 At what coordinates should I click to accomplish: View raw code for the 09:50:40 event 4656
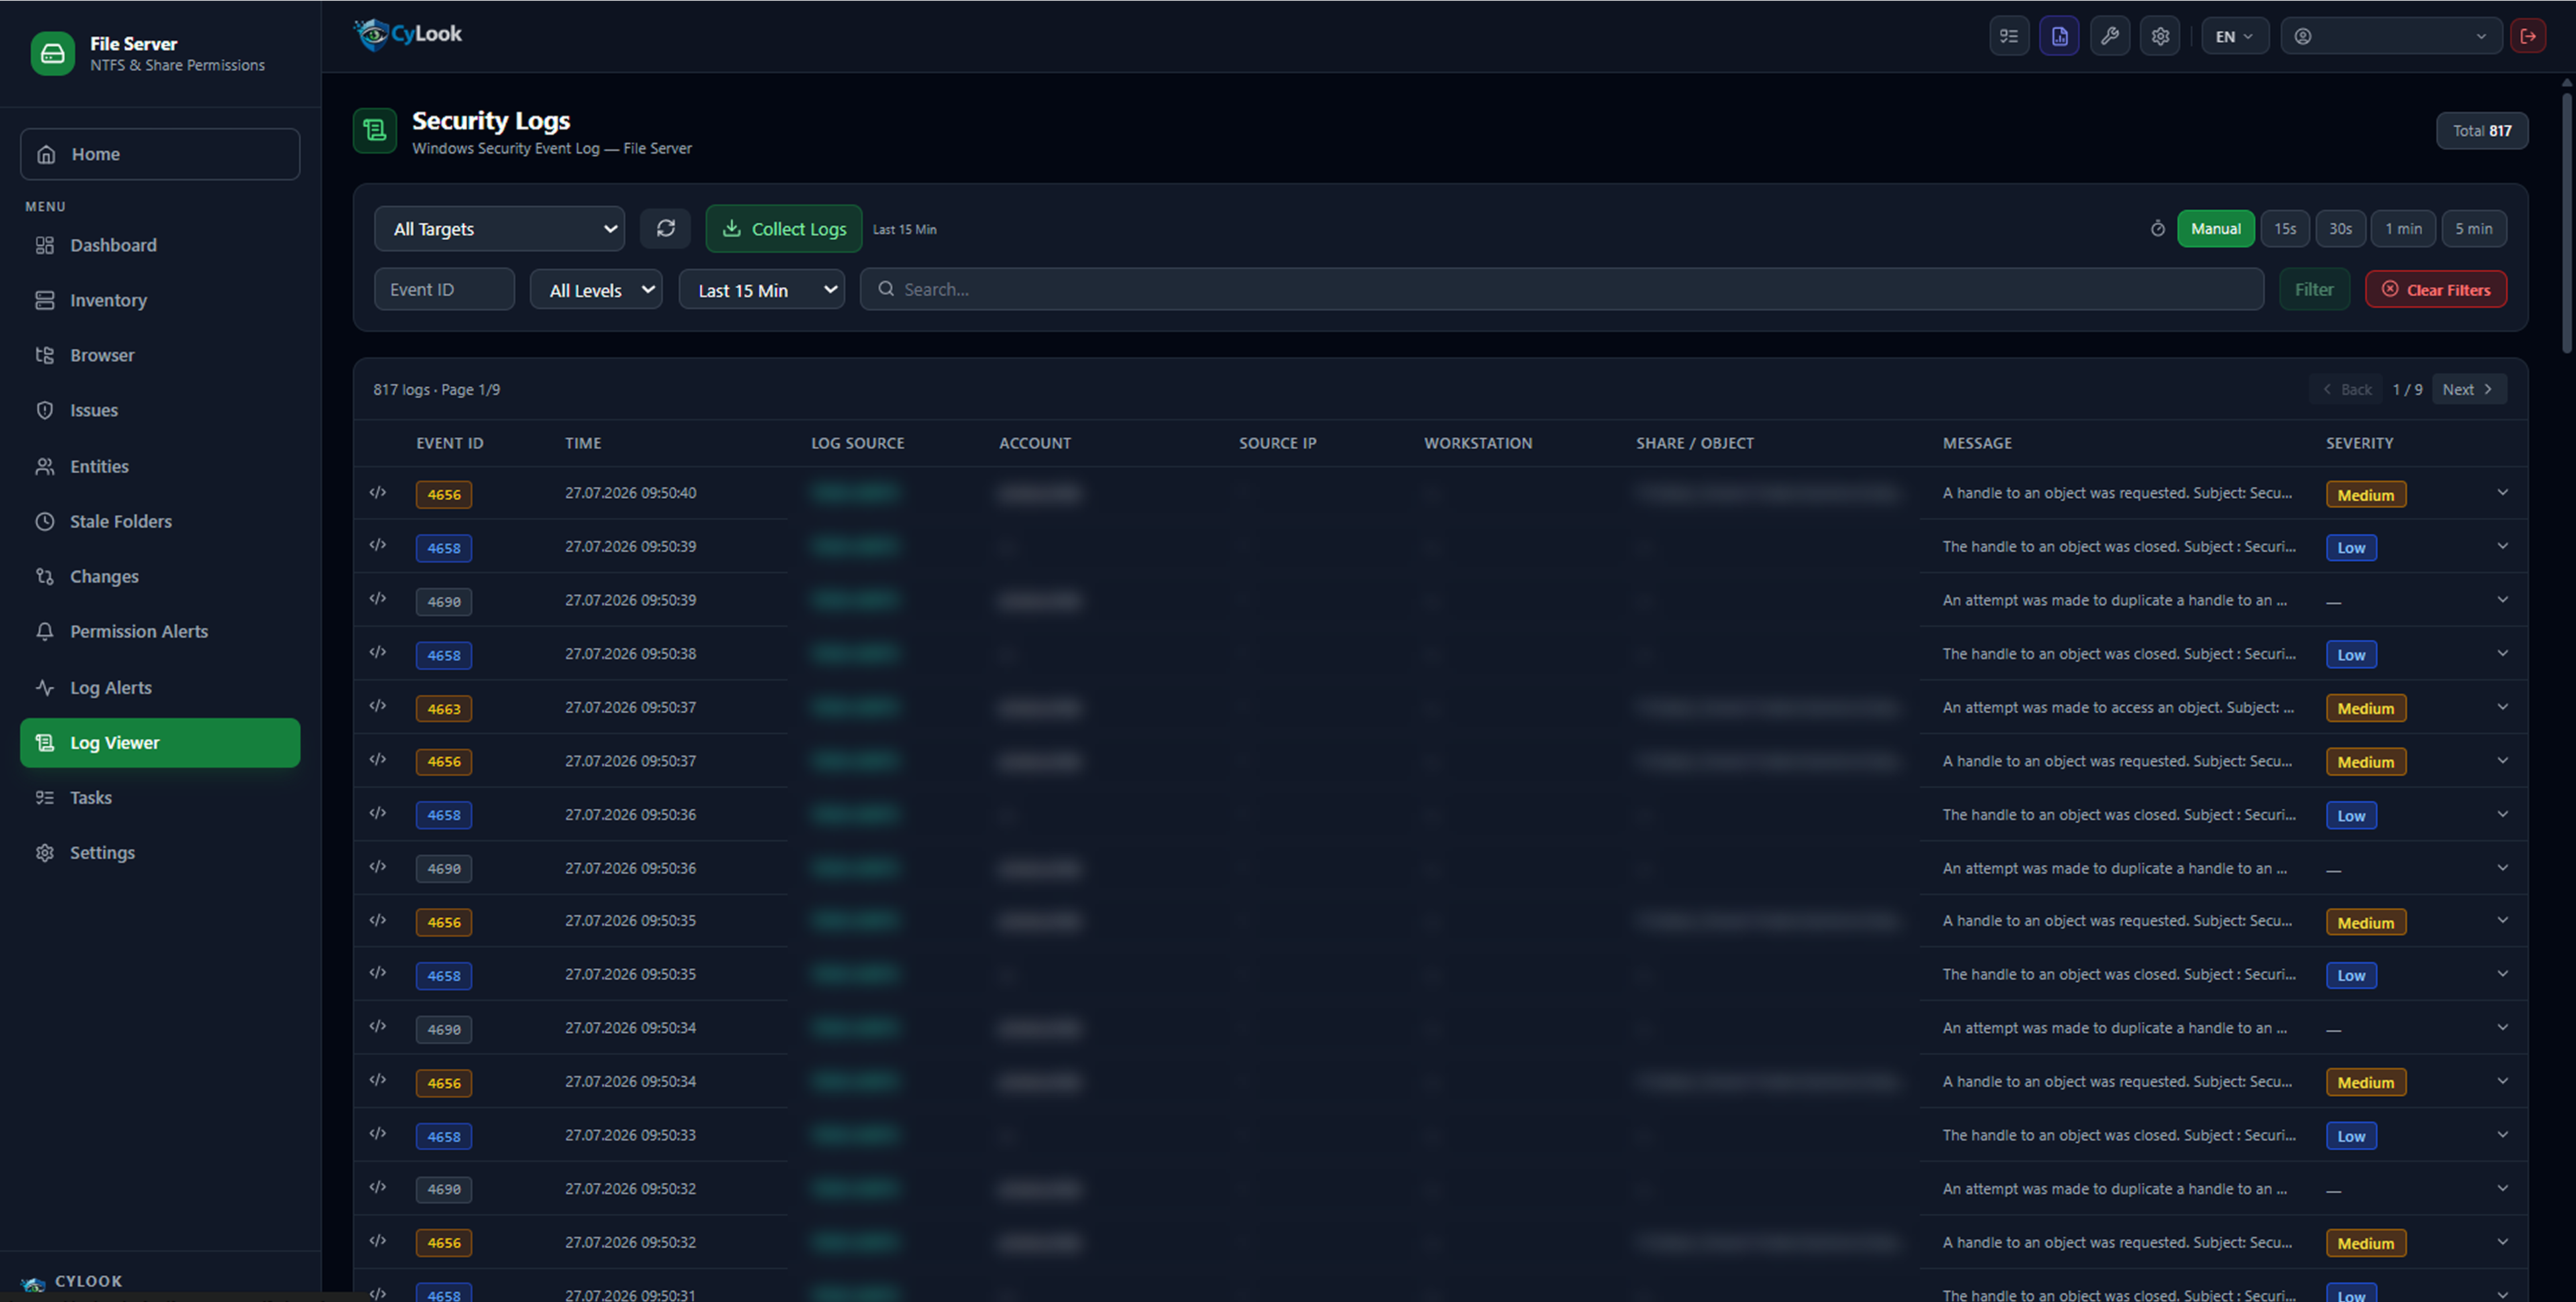click(377, 493)
